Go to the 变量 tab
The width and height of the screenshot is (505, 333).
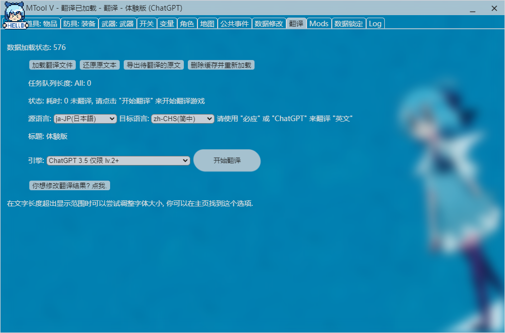point(167,24)
